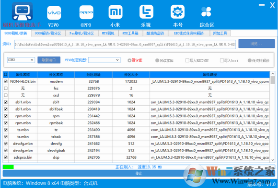Switch to the 9008解锁/刷分区 tab
This screenshot has height=188, width=278.
pyautogui.click(x=48, y=33)
